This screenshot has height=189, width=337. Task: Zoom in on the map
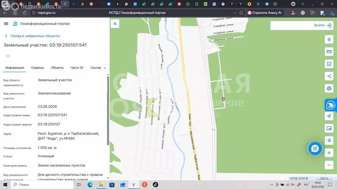click(x=329, y=153)
